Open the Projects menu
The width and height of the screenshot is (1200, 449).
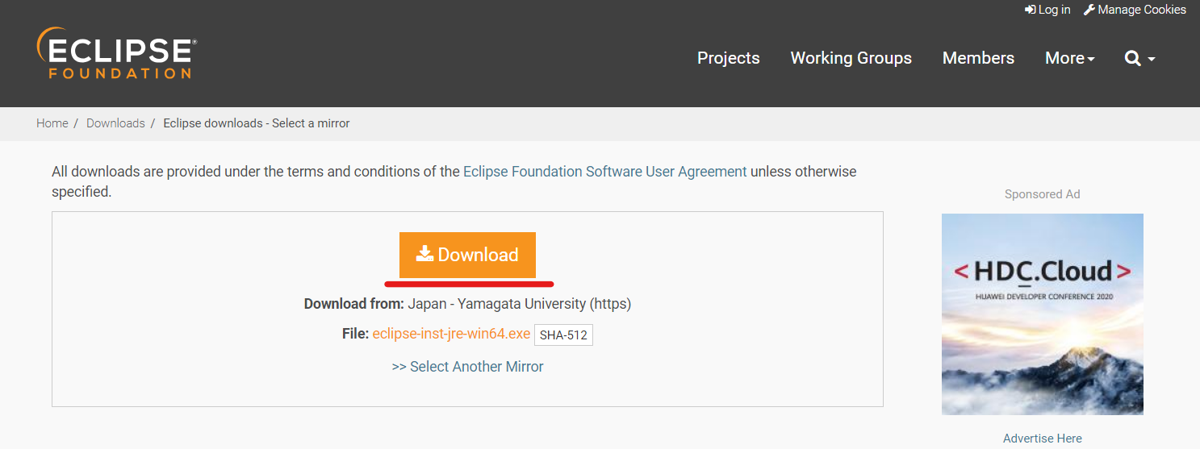pyautogui.click(x=729, y=58)
